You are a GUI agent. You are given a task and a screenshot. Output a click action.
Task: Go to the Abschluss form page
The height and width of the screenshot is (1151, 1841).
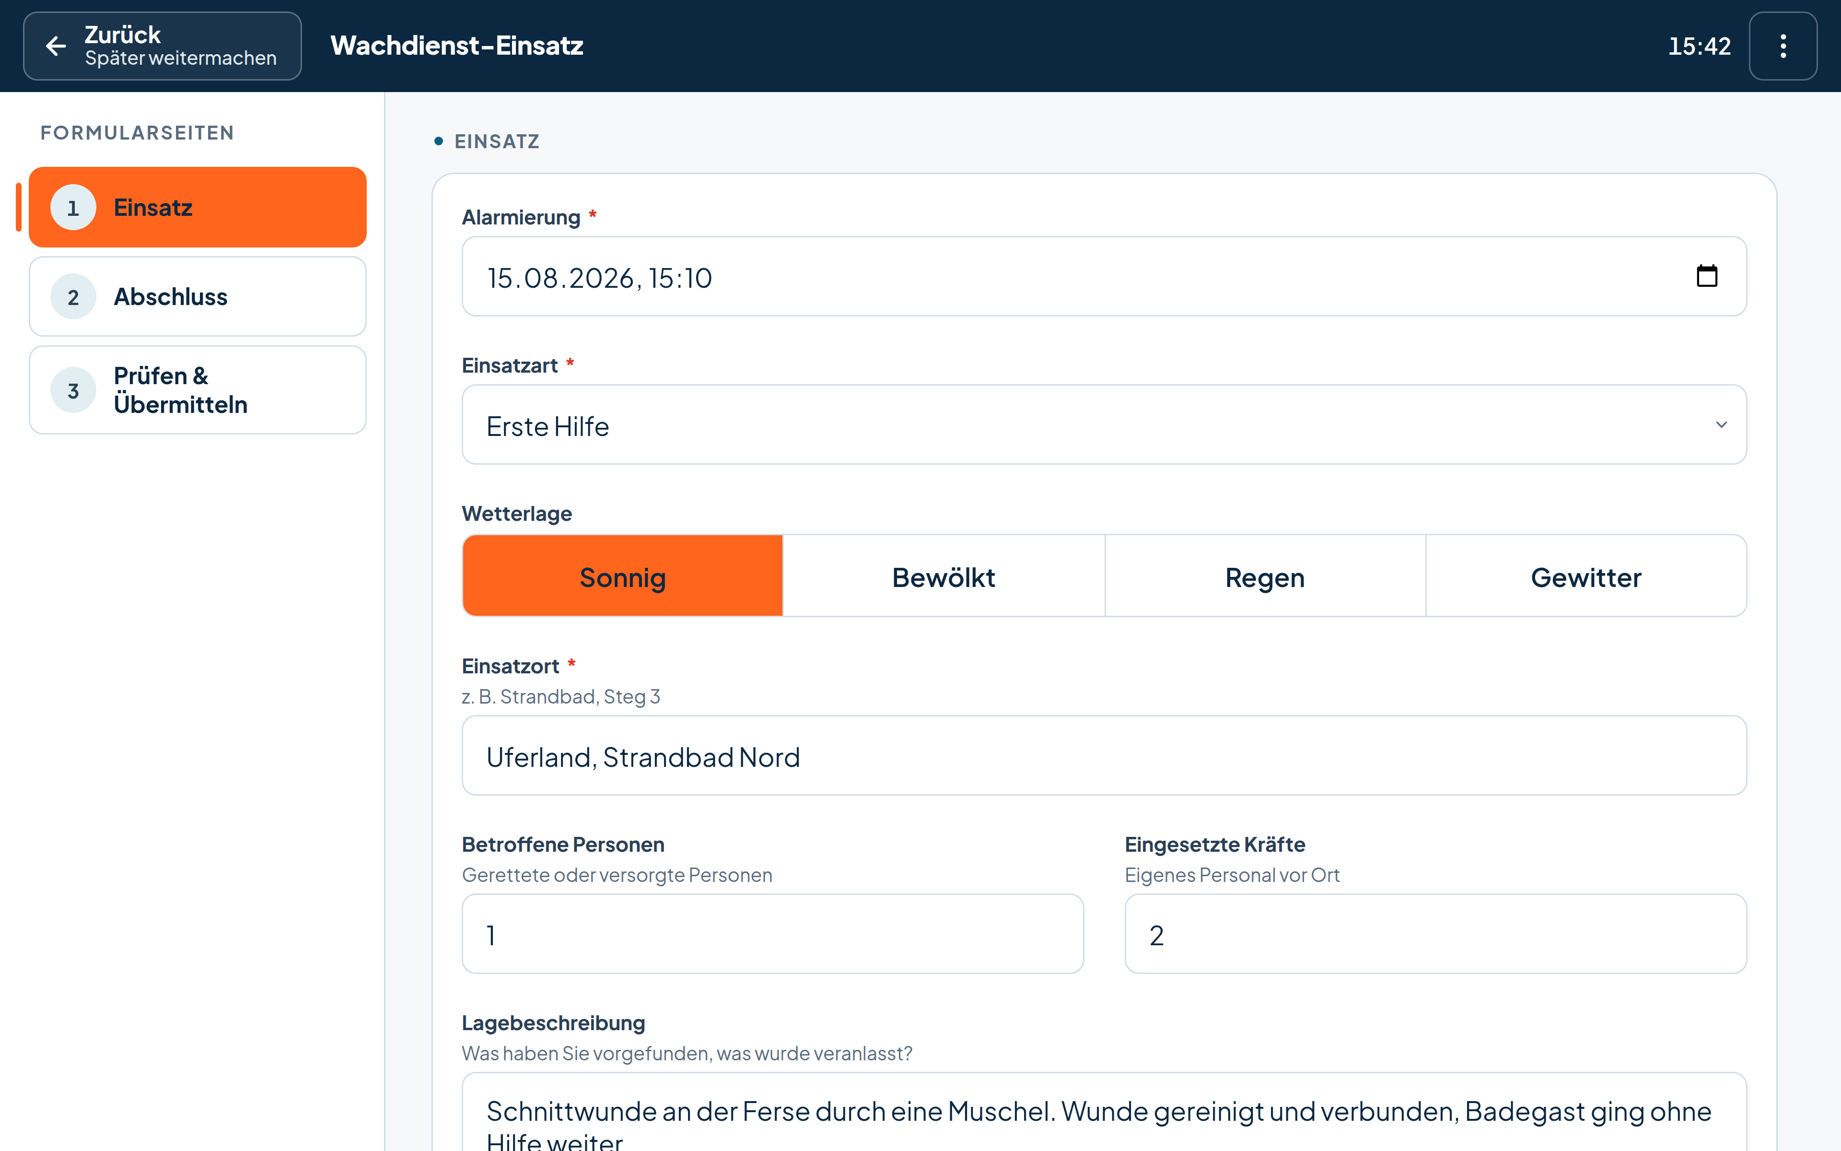(x=198, y=296)
